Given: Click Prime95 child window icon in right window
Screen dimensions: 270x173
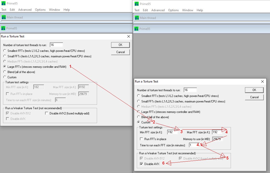Looking at the screenshot, I should tap(136, 29).
